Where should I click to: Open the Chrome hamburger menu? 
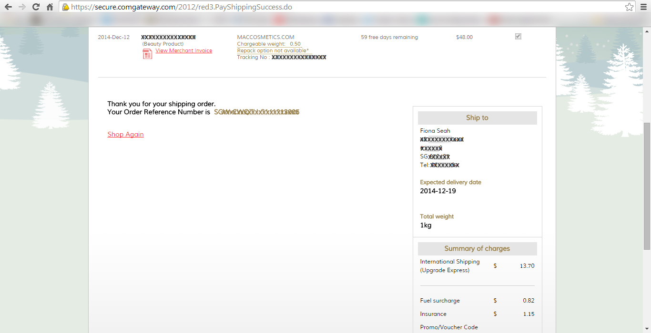643,7
